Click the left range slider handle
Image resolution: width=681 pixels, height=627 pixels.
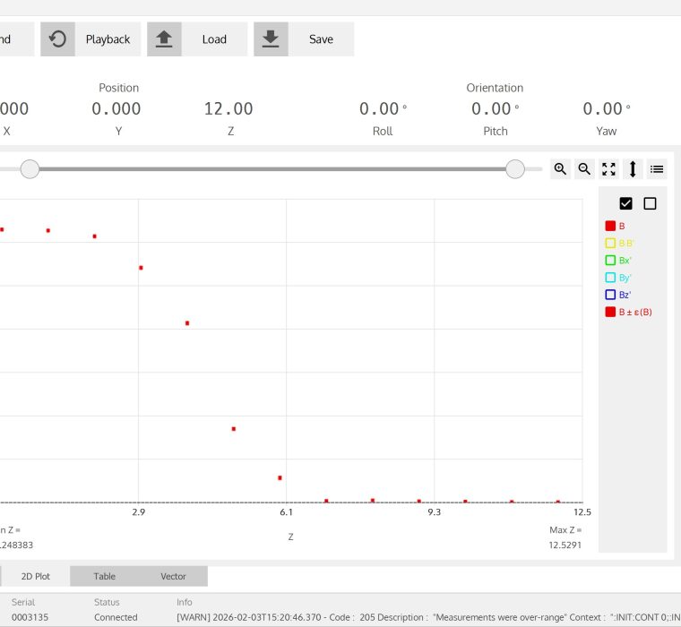[x=30, y=168]
